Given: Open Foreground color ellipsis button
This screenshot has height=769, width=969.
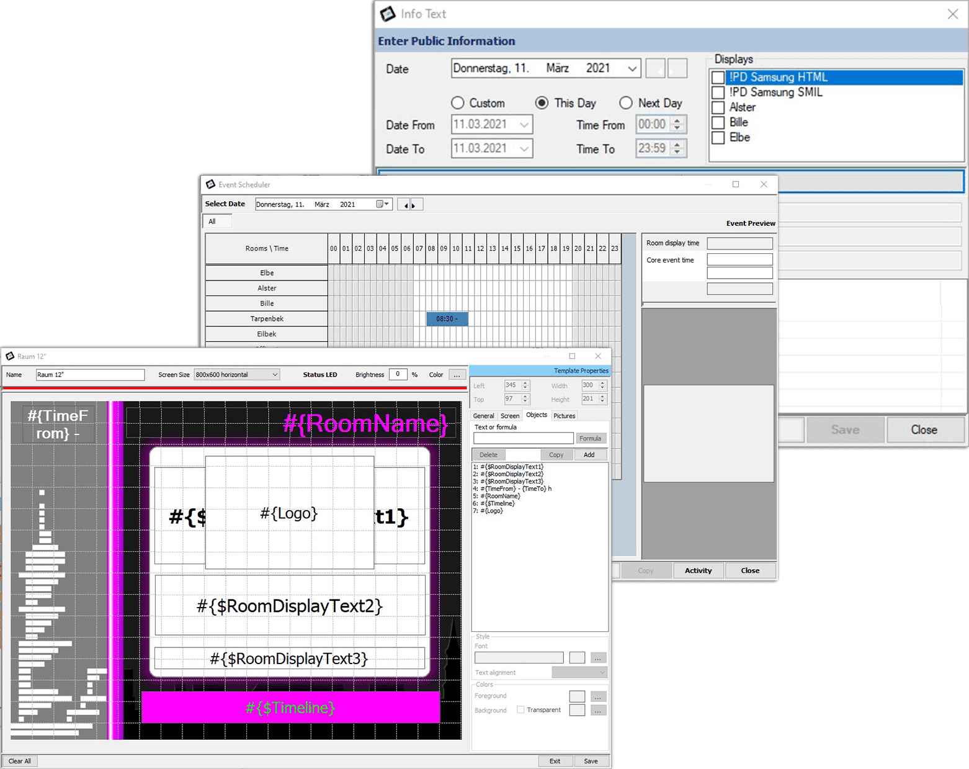Looking at the screenshot, I should (597, 696).
